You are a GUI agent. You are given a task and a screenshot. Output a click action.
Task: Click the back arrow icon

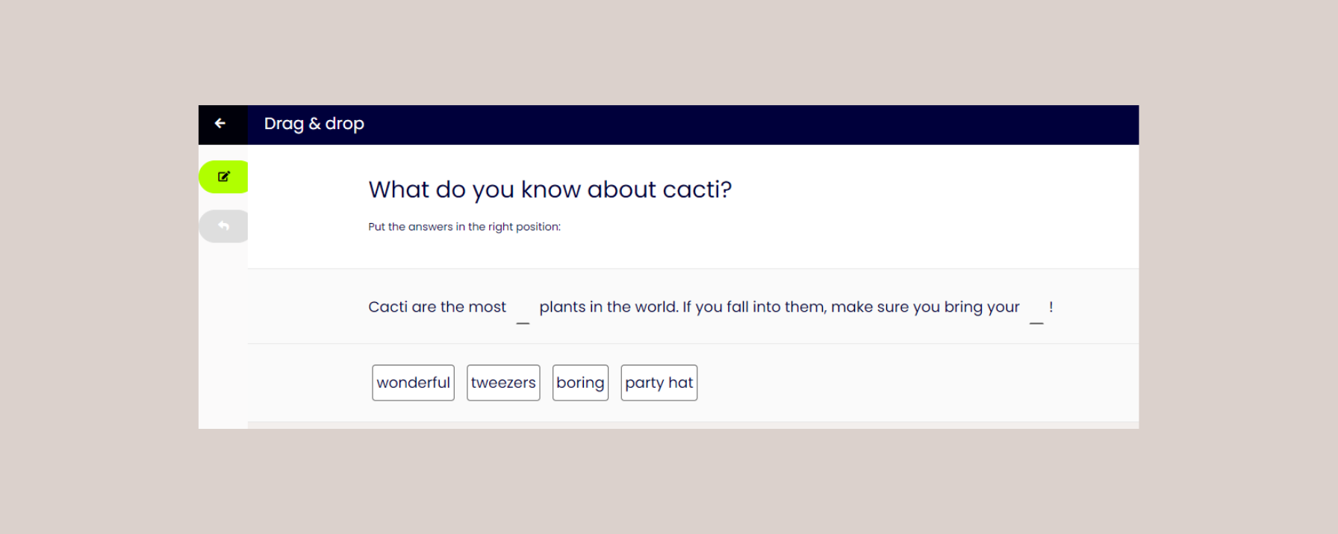[220, 124]
